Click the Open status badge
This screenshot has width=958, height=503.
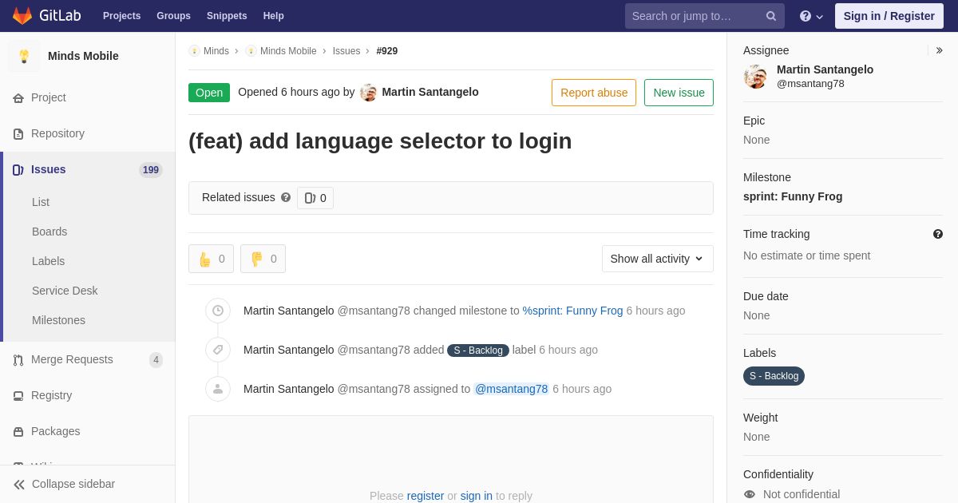tap(209, 93)
